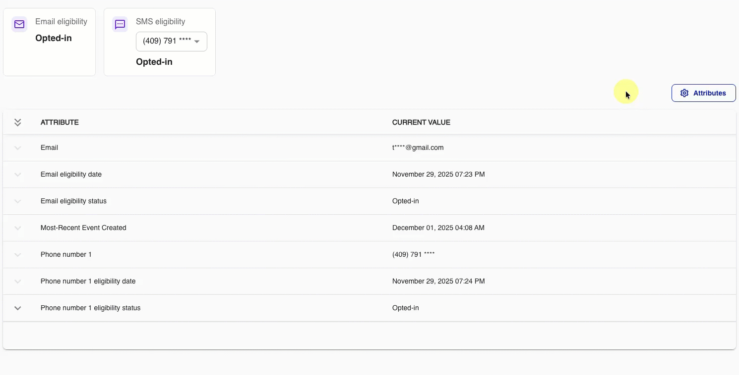The image size is (739, 375).
Task: Expand the Email eligibility date row
Action: click(x=18, y=174)
